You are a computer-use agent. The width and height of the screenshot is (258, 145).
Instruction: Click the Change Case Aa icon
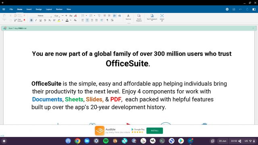point(71,16)
